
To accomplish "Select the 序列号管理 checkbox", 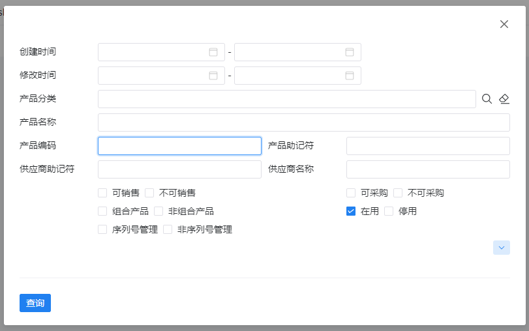I will (102, 229).
